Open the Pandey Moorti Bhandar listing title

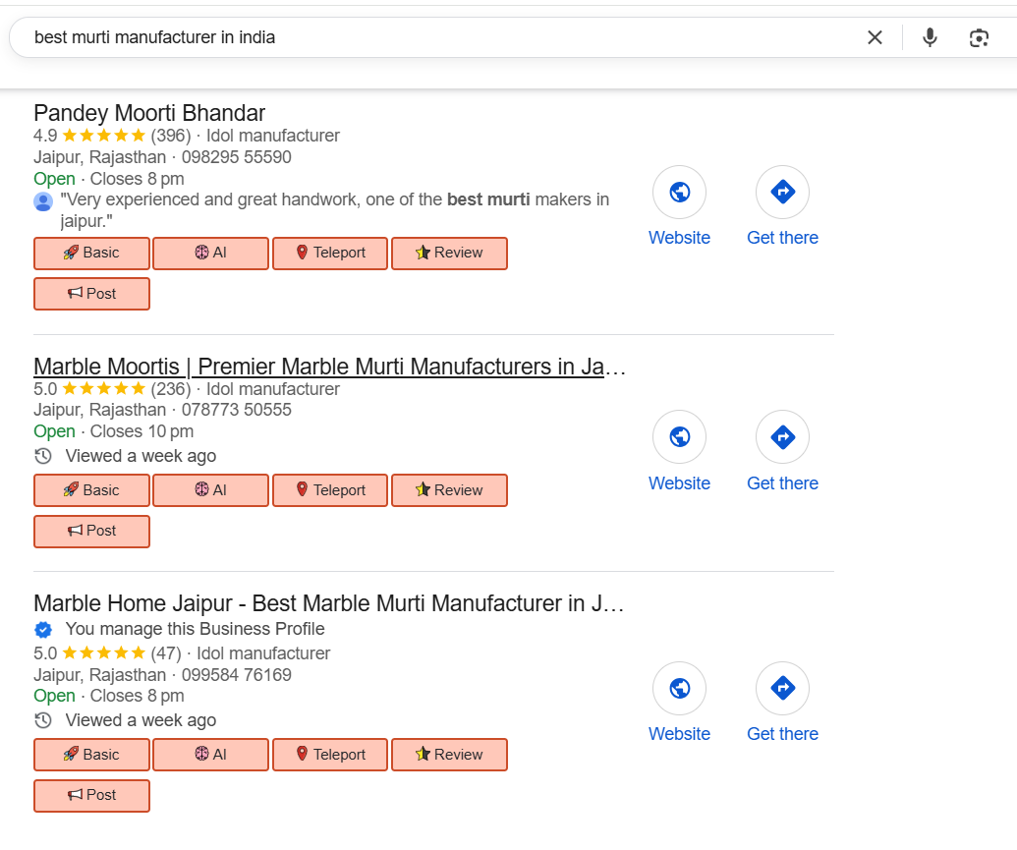point(149,113)
